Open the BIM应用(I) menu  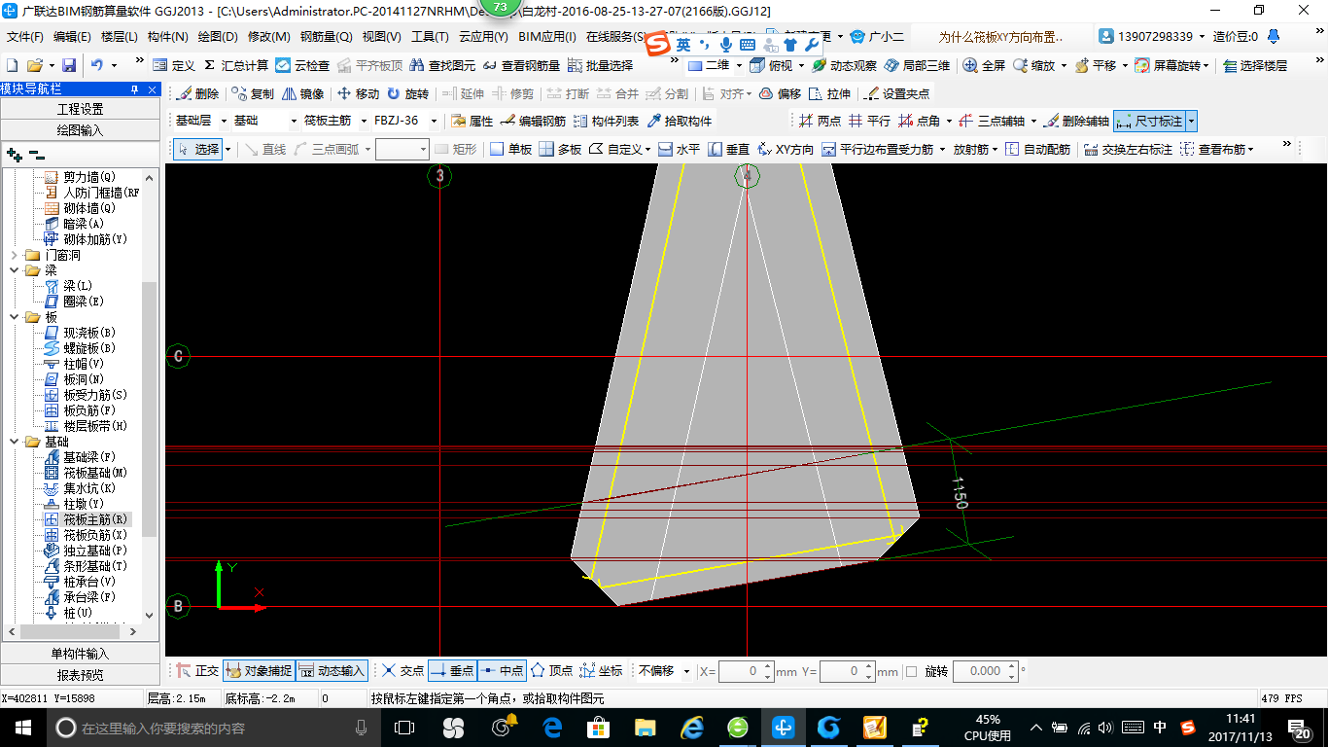[546, 37]
